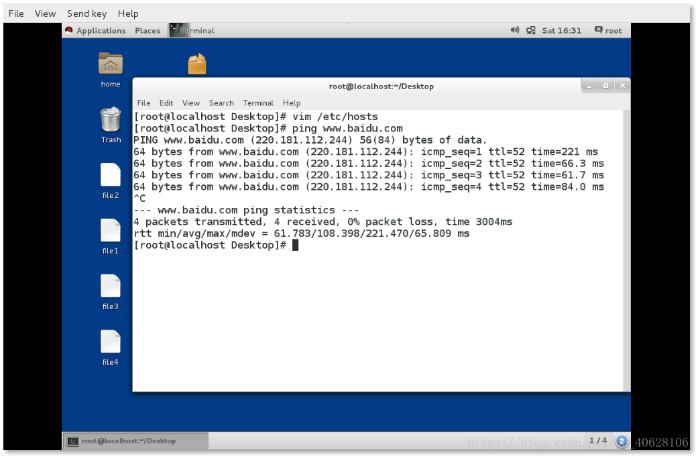Maximize the terminal window
This screenshot has width=696, height=456.
pyautogui.click(x=606, y=86)
